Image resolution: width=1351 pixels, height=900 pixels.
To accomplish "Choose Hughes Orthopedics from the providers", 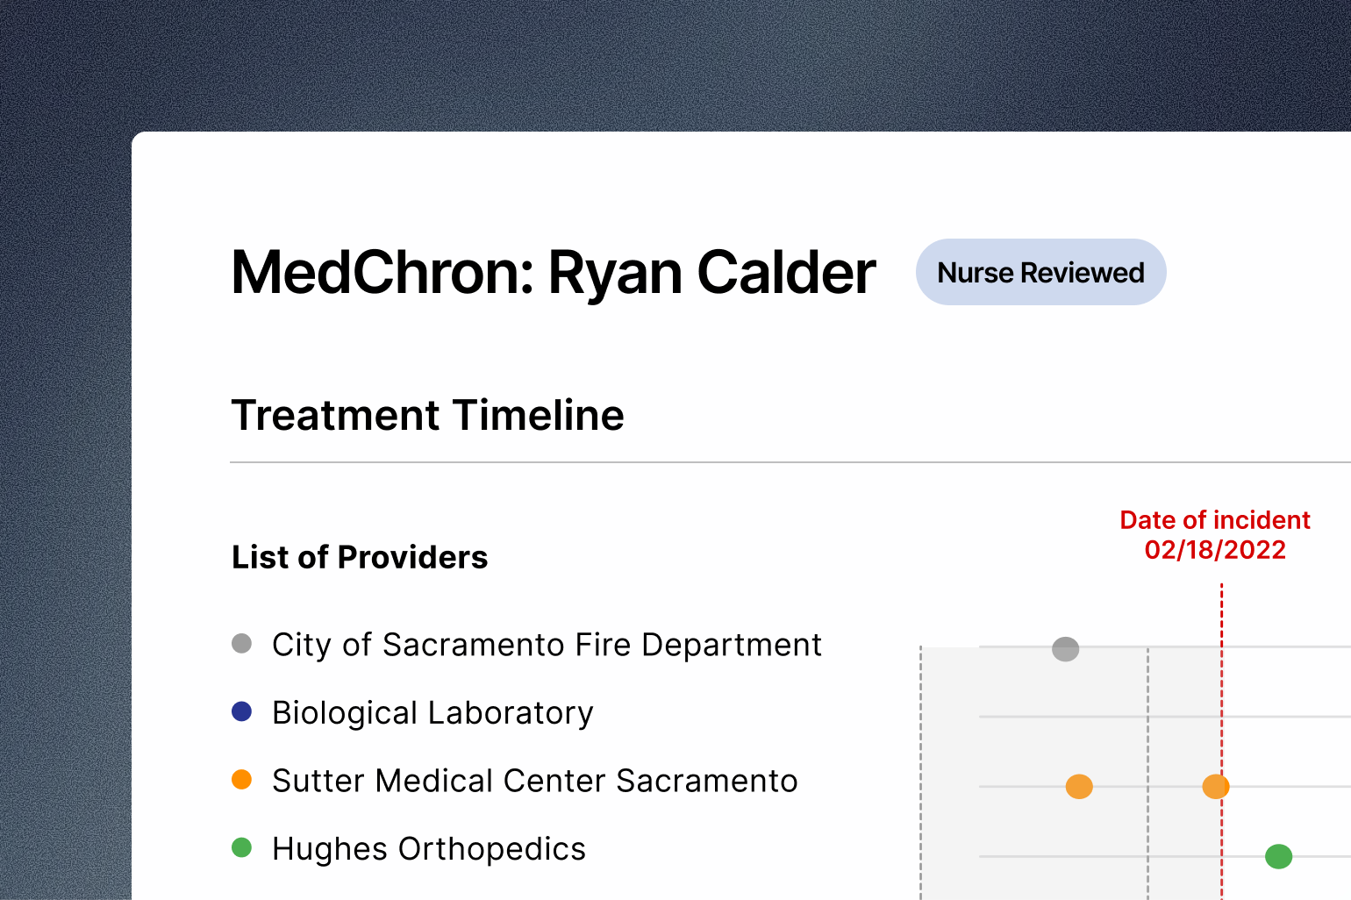I will click(428, 848).
